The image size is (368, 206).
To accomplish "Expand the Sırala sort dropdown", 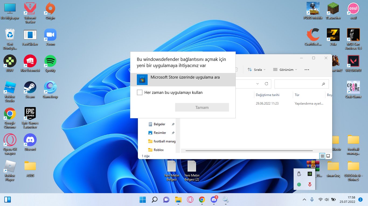I will pos(256,69).
